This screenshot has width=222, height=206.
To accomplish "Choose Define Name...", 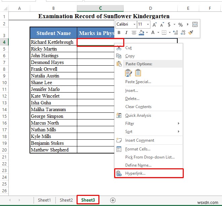I will (149, 165).
